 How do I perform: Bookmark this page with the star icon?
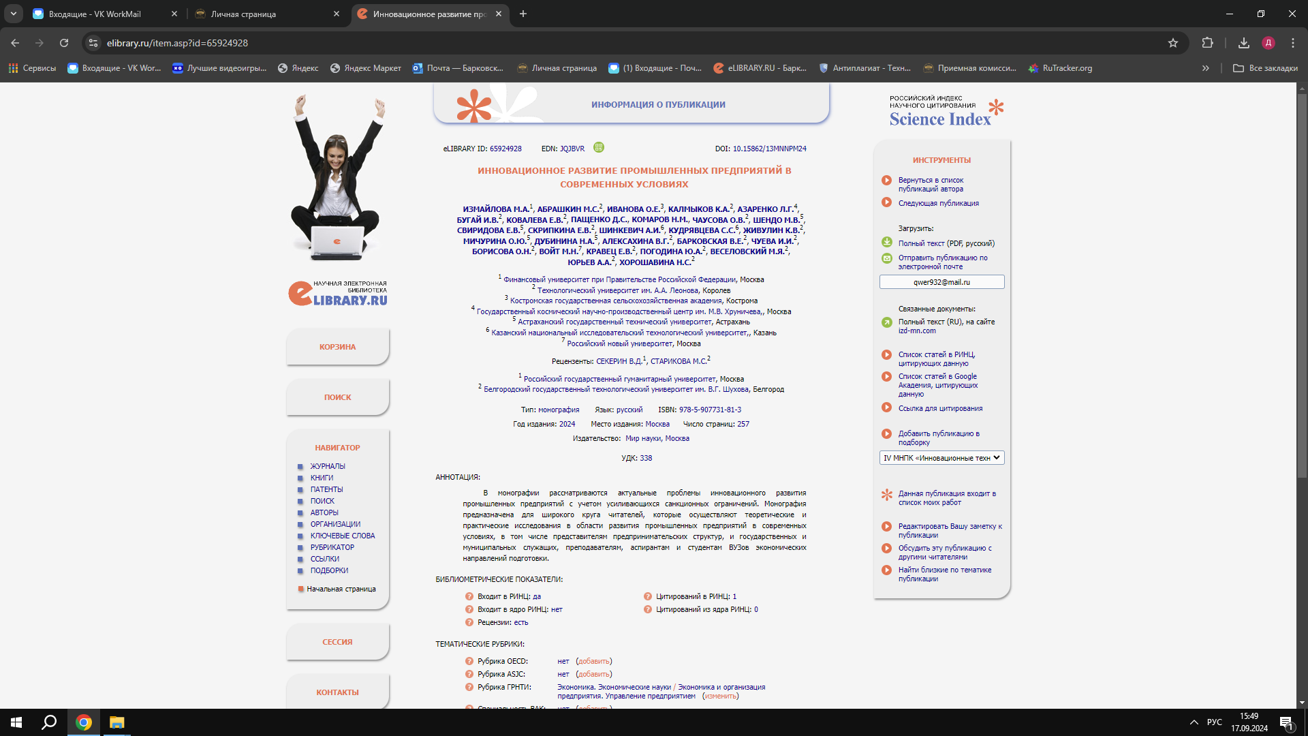(1172, 43)
